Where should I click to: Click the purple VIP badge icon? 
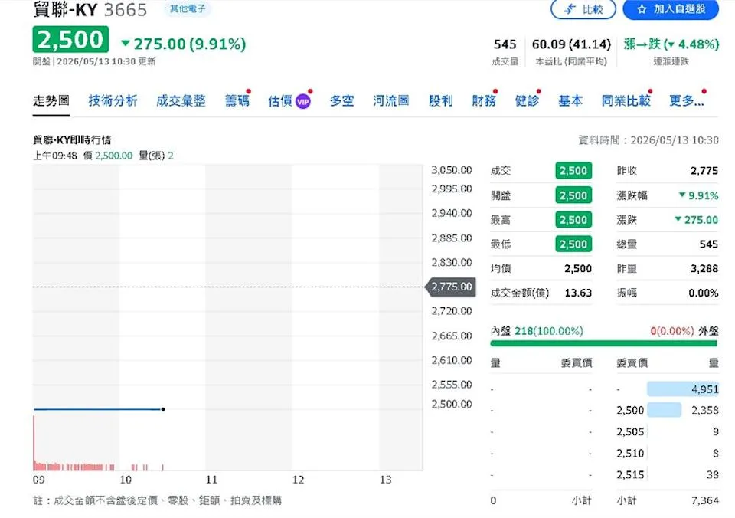pos(303,101)
